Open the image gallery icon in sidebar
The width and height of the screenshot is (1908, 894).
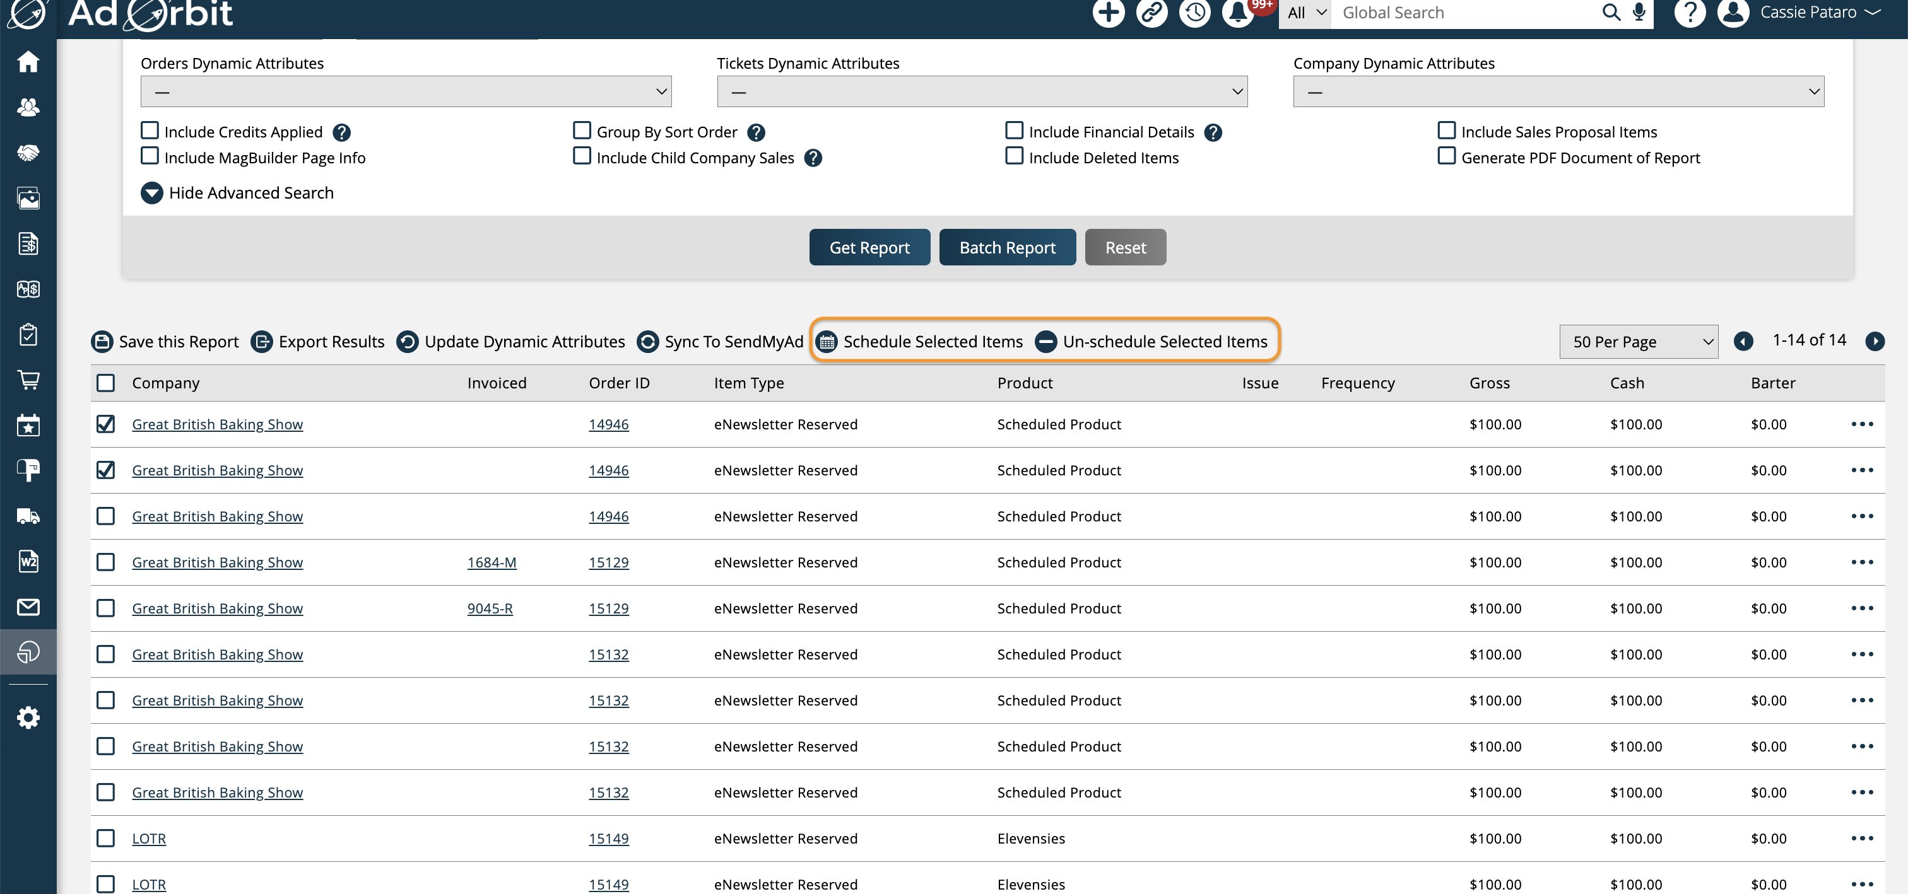[28, 199]
